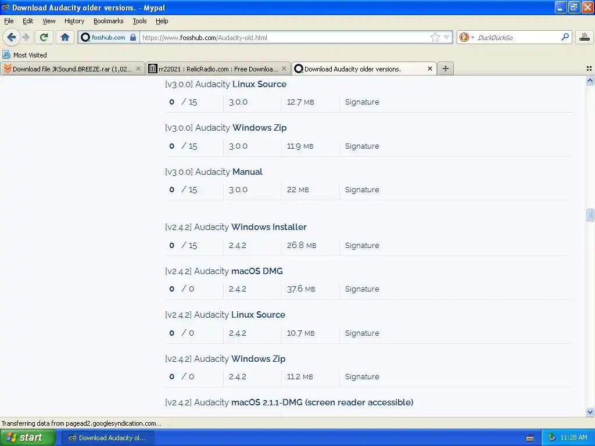Click the 26.8 MB file size

tap(302, 246)
